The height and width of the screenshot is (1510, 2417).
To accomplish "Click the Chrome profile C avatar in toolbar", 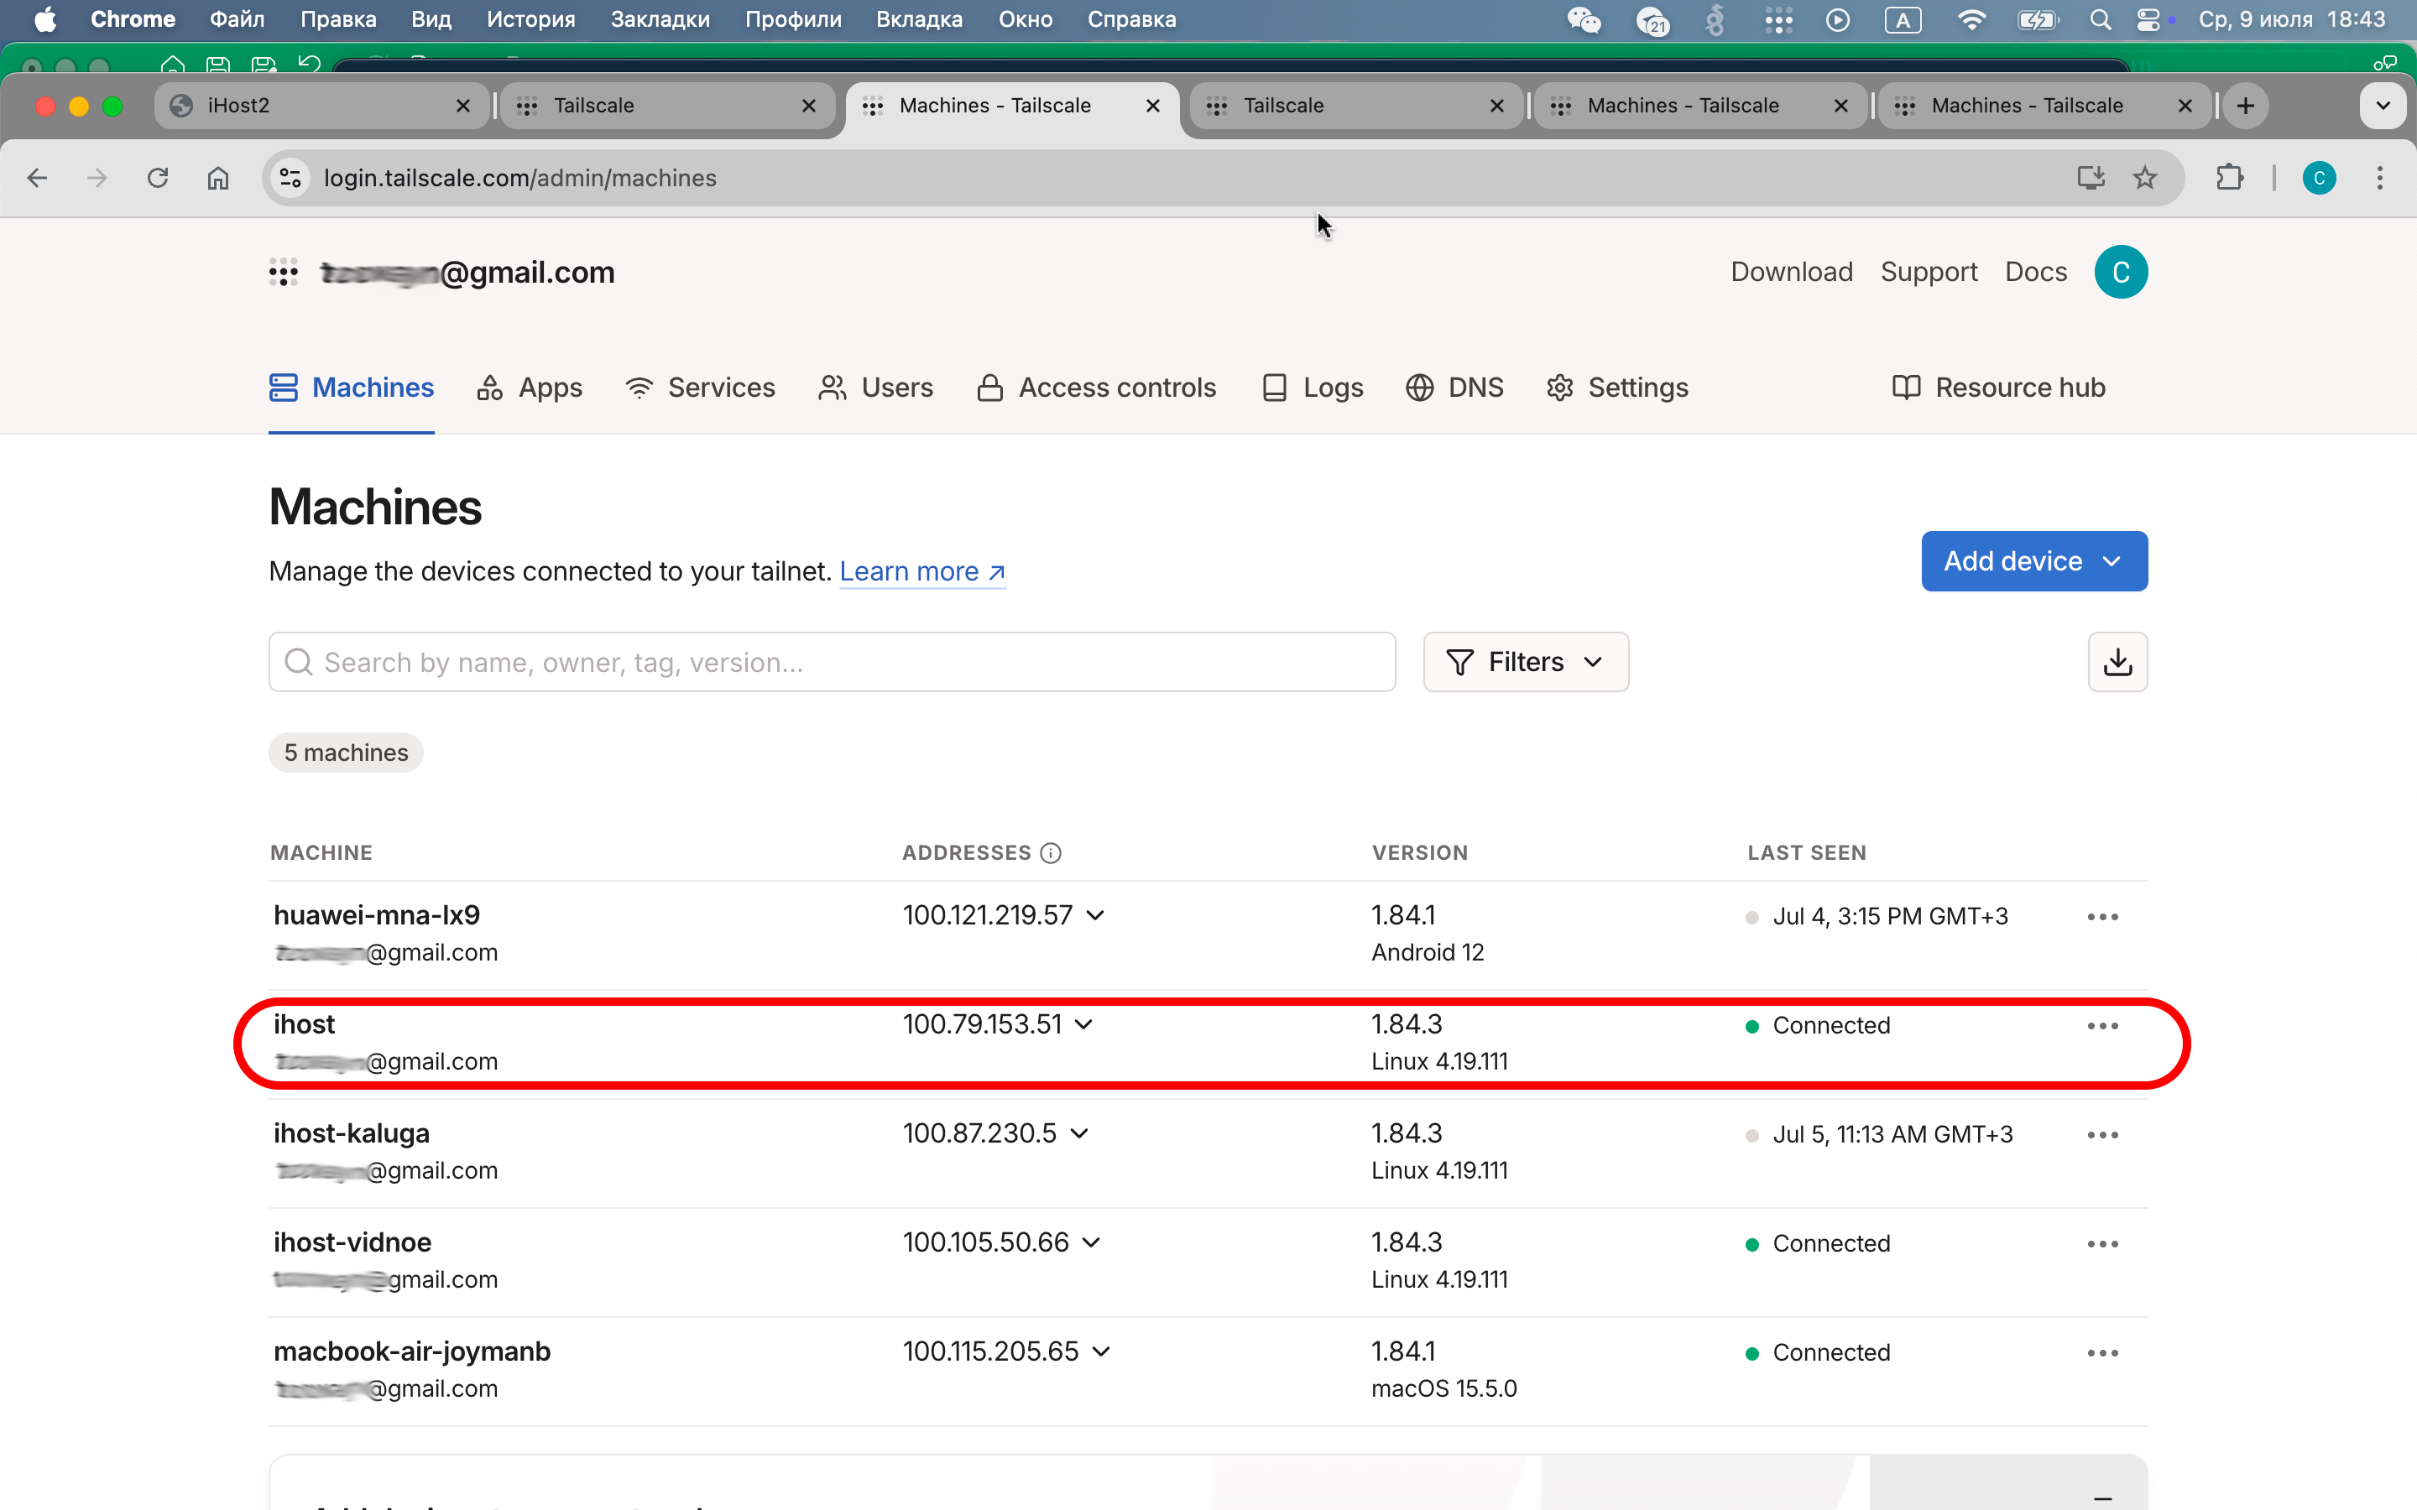I will point(2319,178).
